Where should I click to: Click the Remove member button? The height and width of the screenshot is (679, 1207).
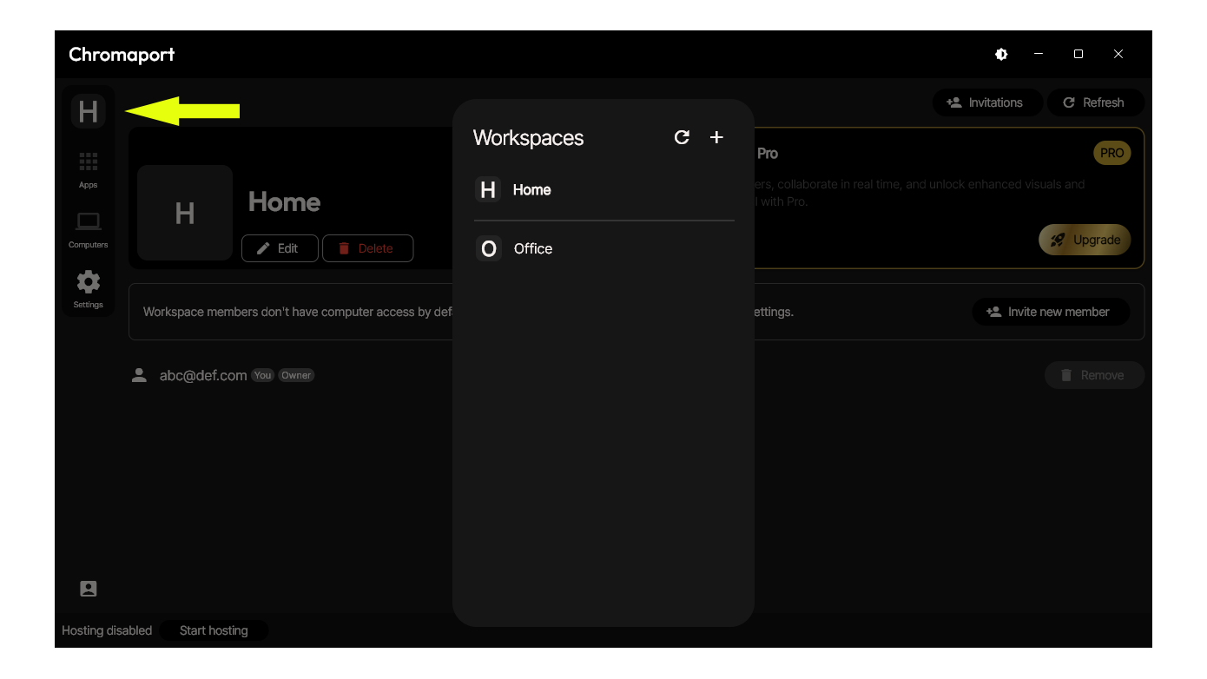[1093, 375]
